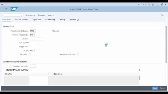
Task: Enable the Advanced Planning checkbox
Action: coord(78,54)
